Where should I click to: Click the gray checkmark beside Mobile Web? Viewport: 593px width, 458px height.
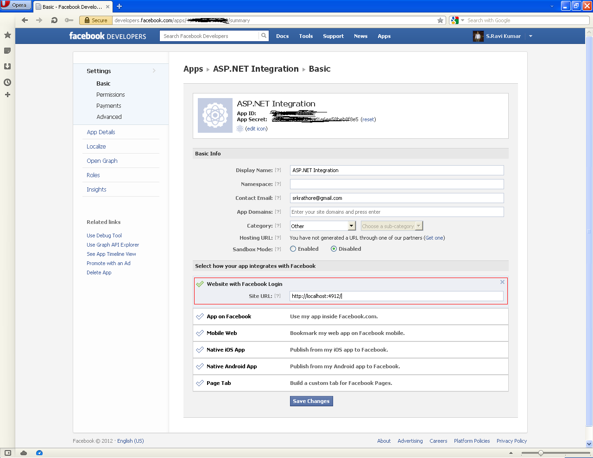200,333
